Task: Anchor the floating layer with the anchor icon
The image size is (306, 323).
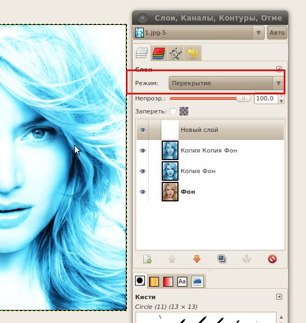Action: (x=246, y=259)
